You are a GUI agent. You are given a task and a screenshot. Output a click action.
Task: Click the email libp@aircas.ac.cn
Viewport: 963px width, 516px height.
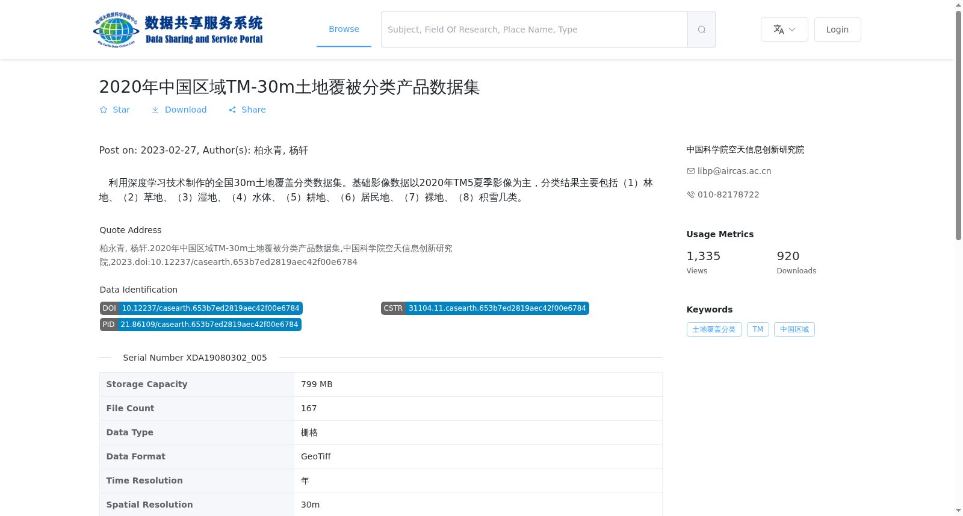pos(734,171)
